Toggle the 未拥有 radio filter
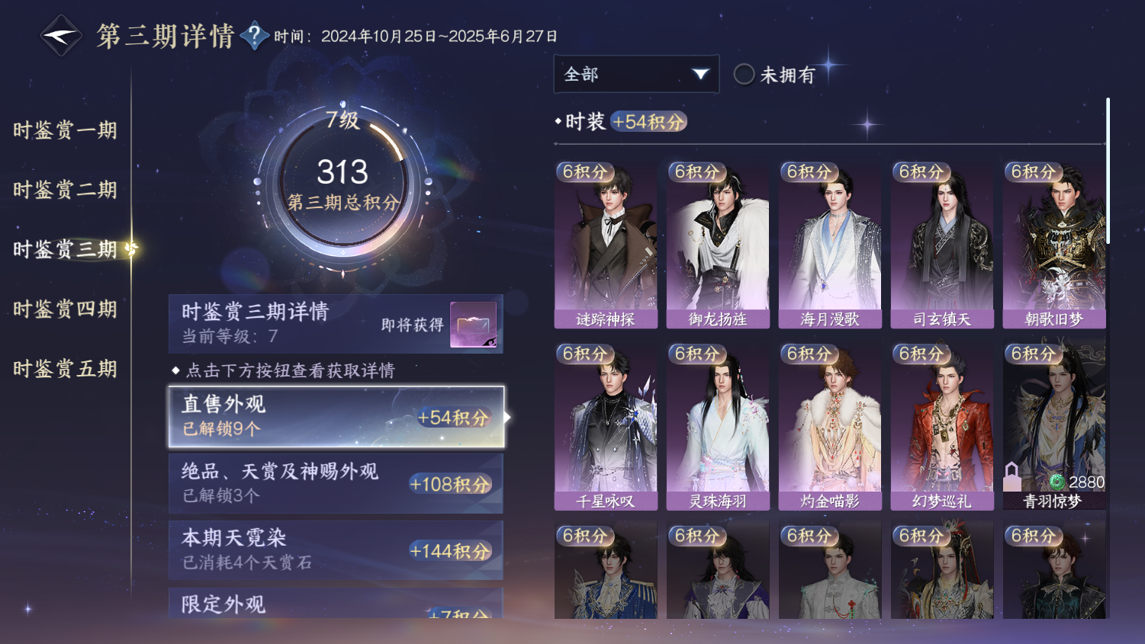The height and width of the screenshot is (644, 1145). point(744,74)
